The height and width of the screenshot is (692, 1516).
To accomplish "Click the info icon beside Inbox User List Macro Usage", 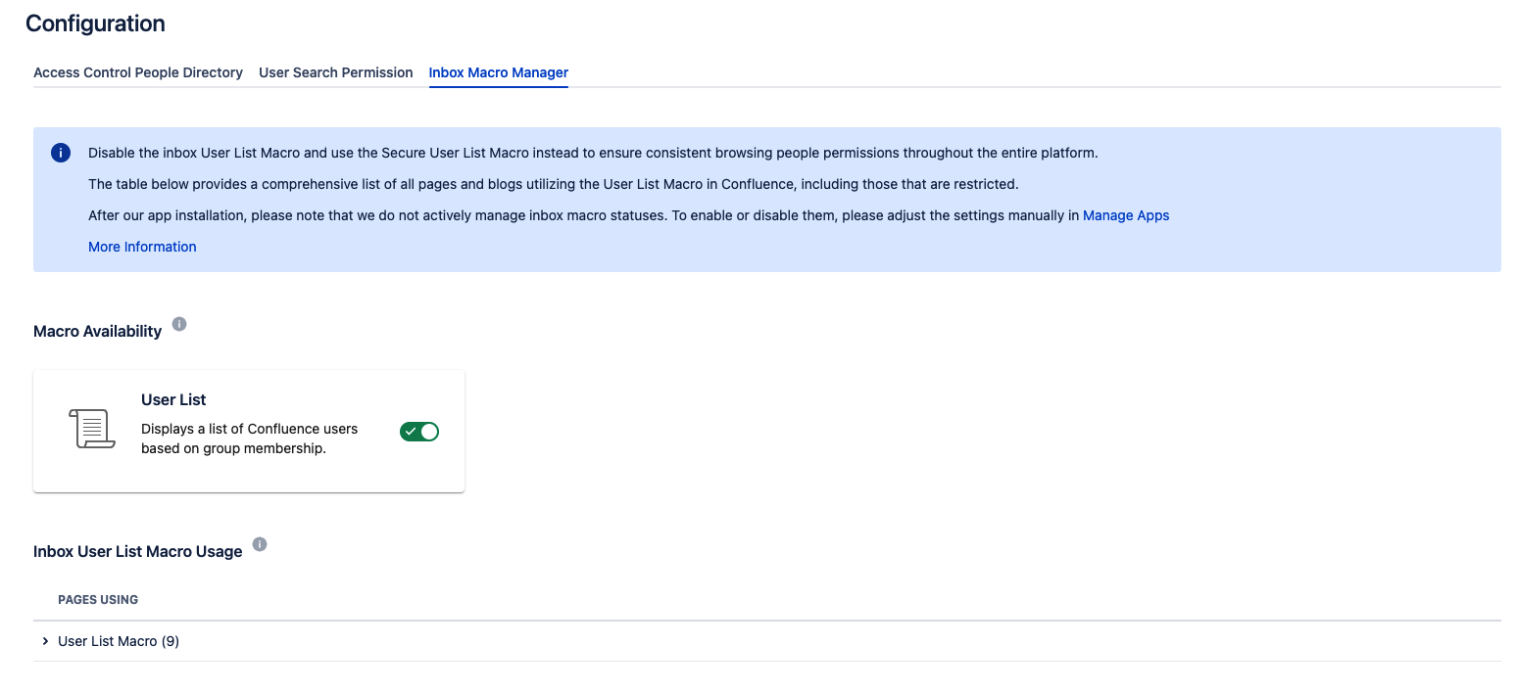I will pyautogui.click(x=260, y=544).
